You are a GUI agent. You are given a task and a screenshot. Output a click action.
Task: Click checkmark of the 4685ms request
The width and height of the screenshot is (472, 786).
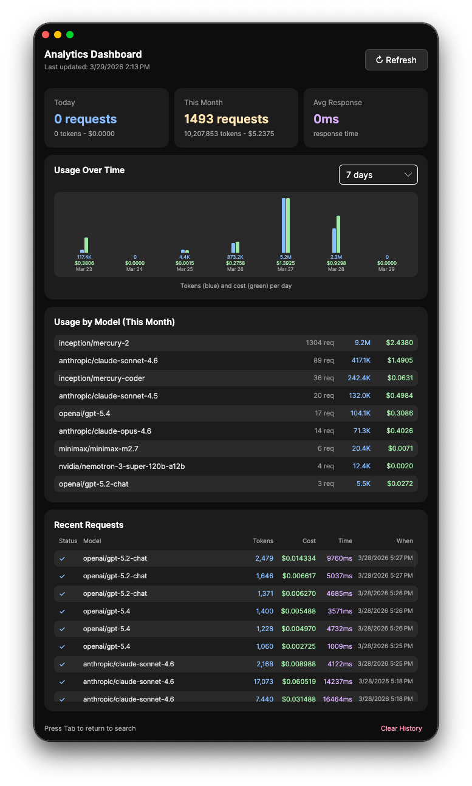(62, 593)
